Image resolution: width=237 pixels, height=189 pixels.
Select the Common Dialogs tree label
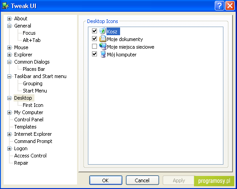click(32, 62)
